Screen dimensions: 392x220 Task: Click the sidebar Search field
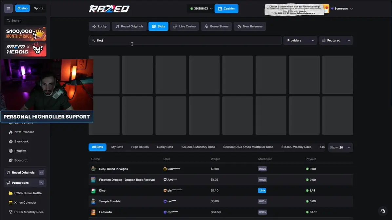25,21
